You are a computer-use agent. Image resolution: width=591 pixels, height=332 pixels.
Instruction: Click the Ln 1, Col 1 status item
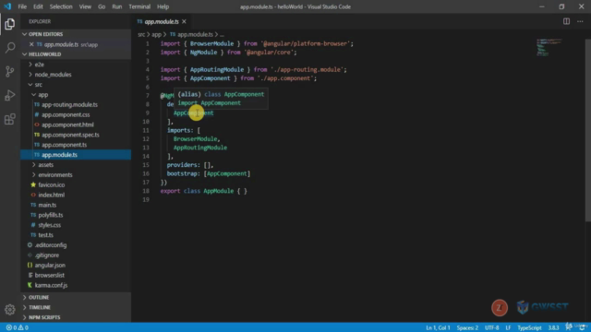coord(438,328)
